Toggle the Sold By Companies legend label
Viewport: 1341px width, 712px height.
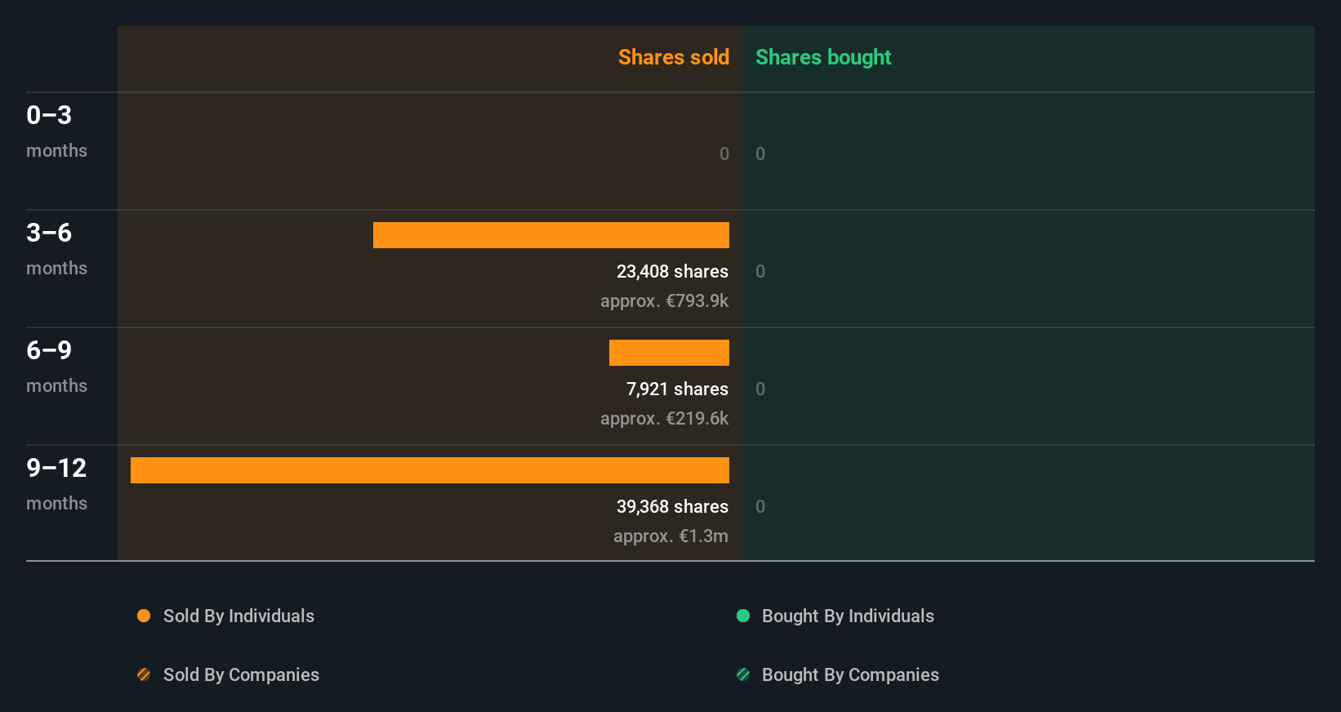241,674
